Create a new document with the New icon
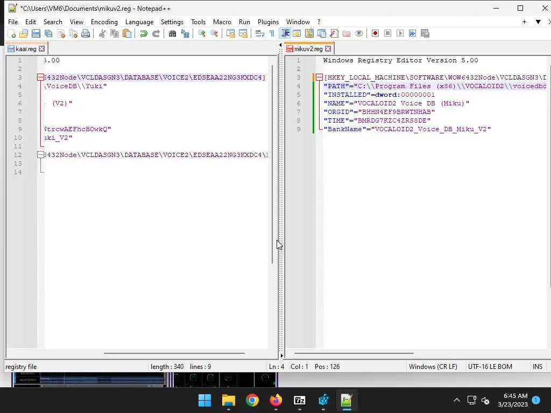551x413 pixels. [12, 33]
